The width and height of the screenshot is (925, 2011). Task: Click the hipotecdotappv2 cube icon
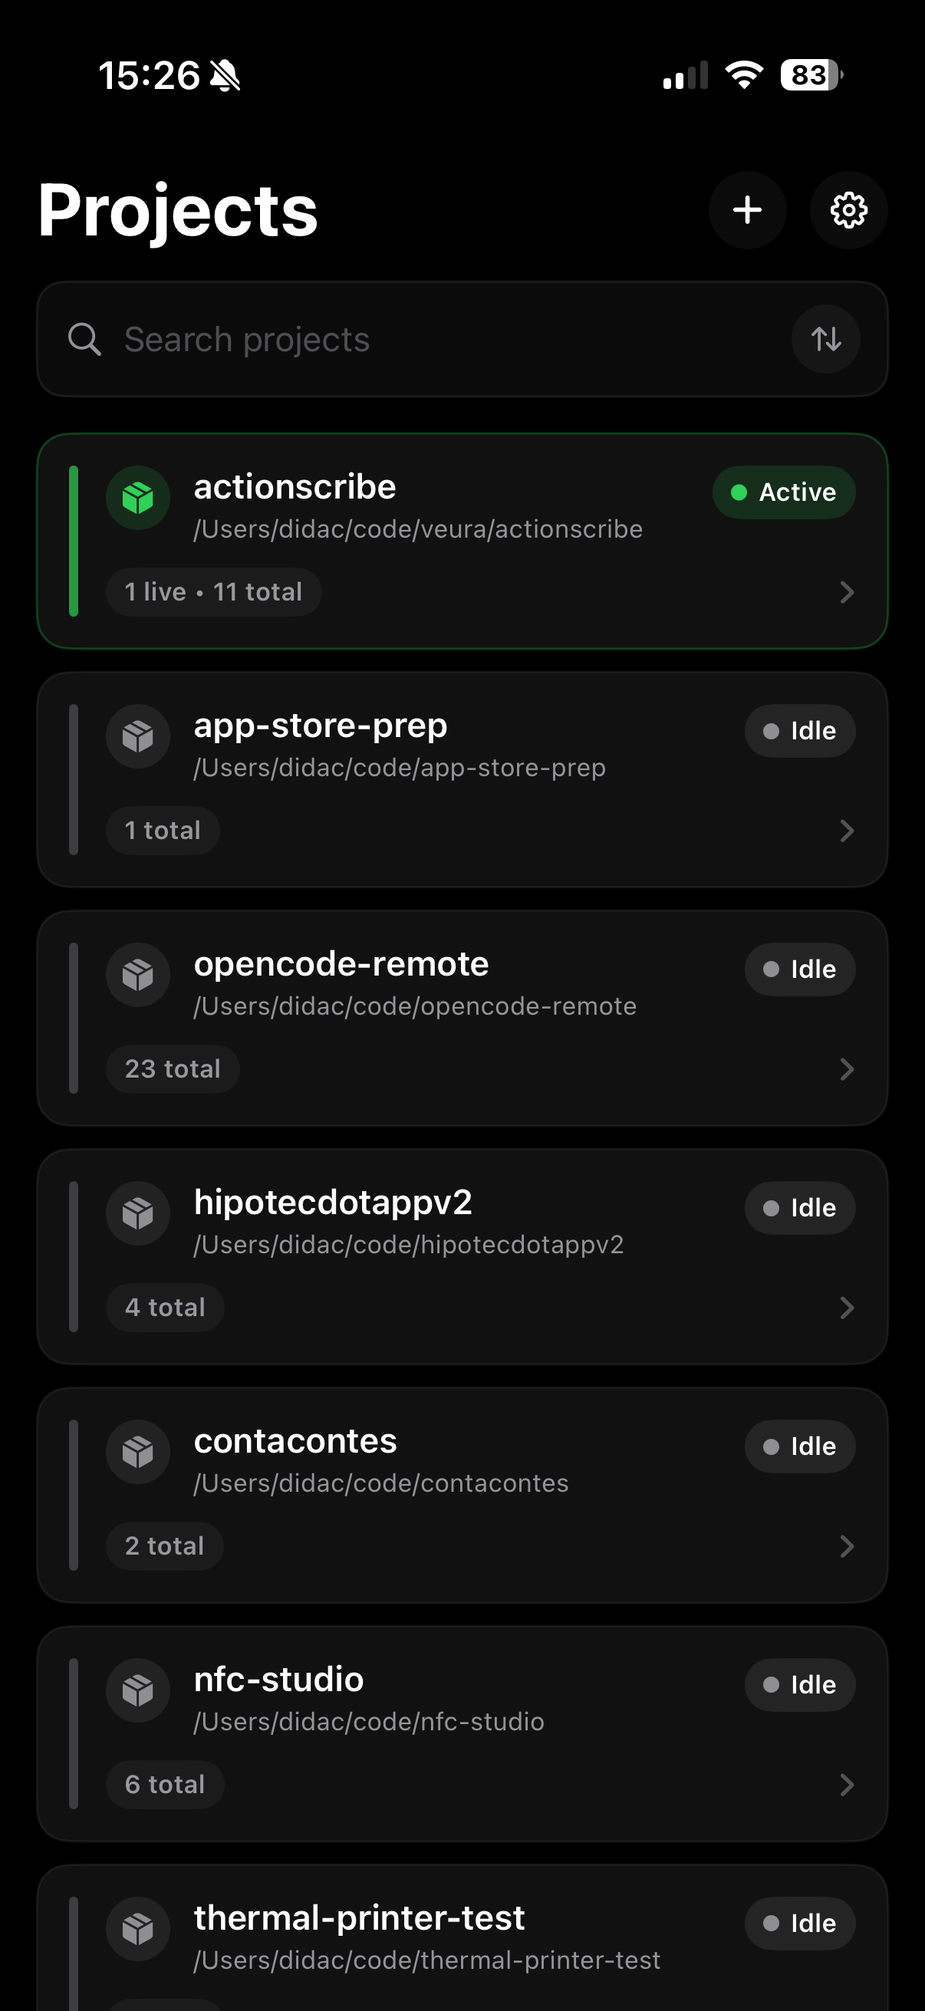(x=138, y=1213)
